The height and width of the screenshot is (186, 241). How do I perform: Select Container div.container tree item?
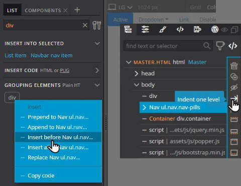click(180, 119)
